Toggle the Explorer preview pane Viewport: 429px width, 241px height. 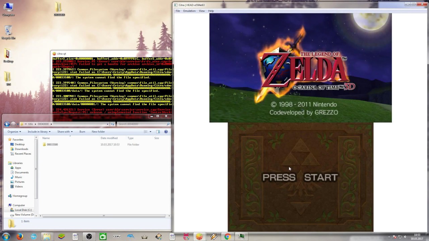[x=158, y=132]
